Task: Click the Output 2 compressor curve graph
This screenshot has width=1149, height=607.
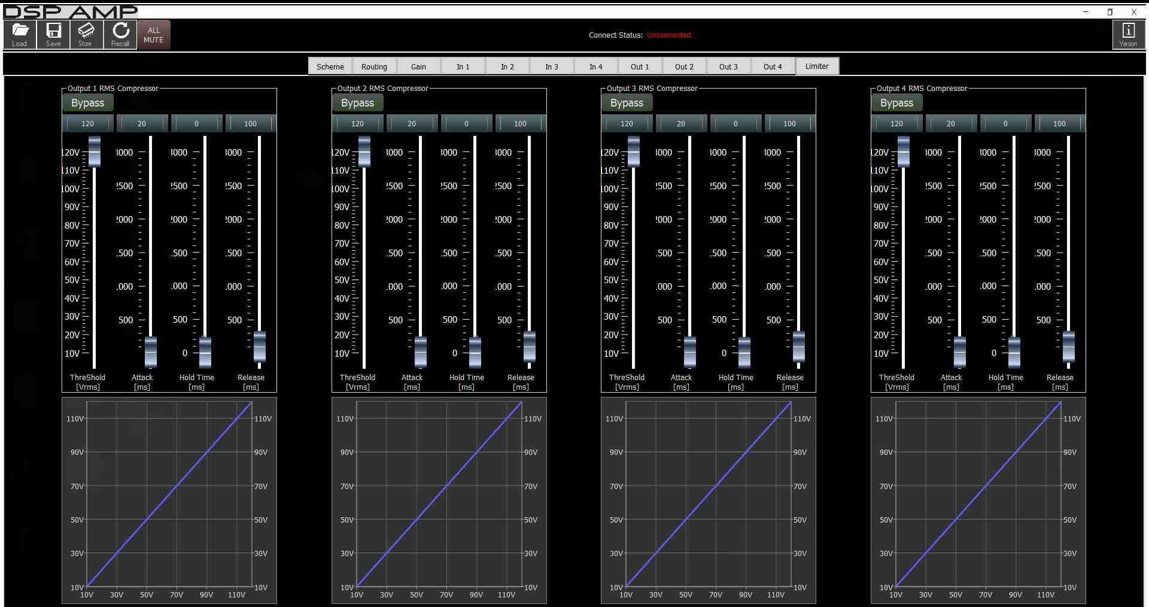Action: tap(439, 500)
